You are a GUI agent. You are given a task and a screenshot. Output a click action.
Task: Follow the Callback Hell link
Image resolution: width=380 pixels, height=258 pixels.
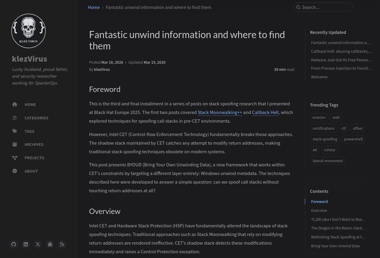point(265,112)
